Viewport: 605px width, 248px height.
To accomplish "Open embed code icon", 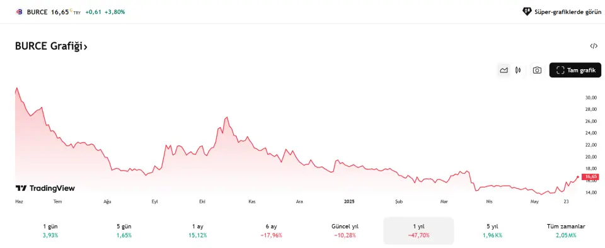I will 594,46.
